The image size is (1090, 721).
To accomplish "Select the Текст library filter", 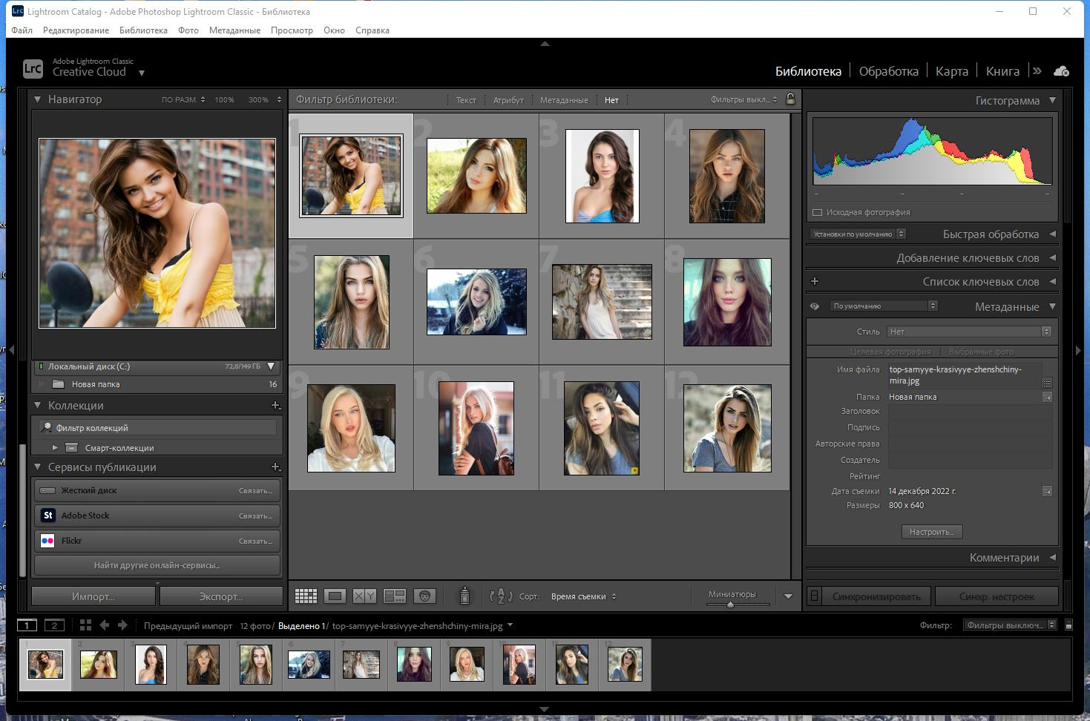I will coord(466,100).
